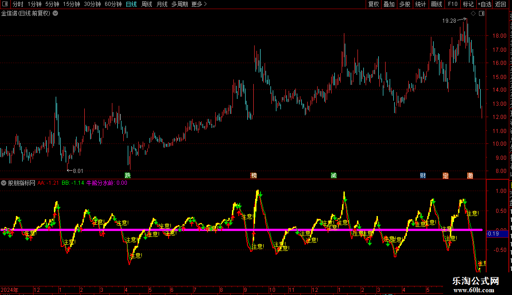Screen dimensions: 512x295
Task: Click the diamond icon in main chart
Action: pos(473,14)
